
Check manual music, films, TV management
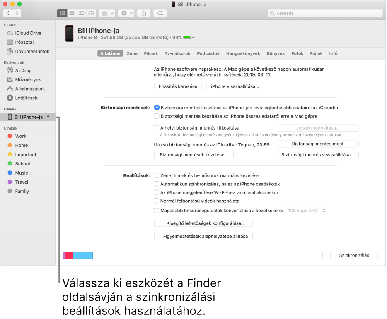[x=156, y=175]
